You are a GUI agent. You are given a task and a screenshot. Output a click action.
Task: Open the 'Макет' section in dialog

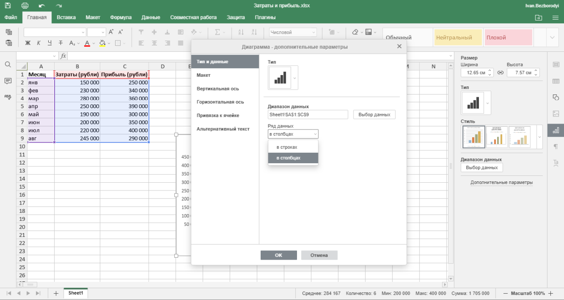point(225,75)
